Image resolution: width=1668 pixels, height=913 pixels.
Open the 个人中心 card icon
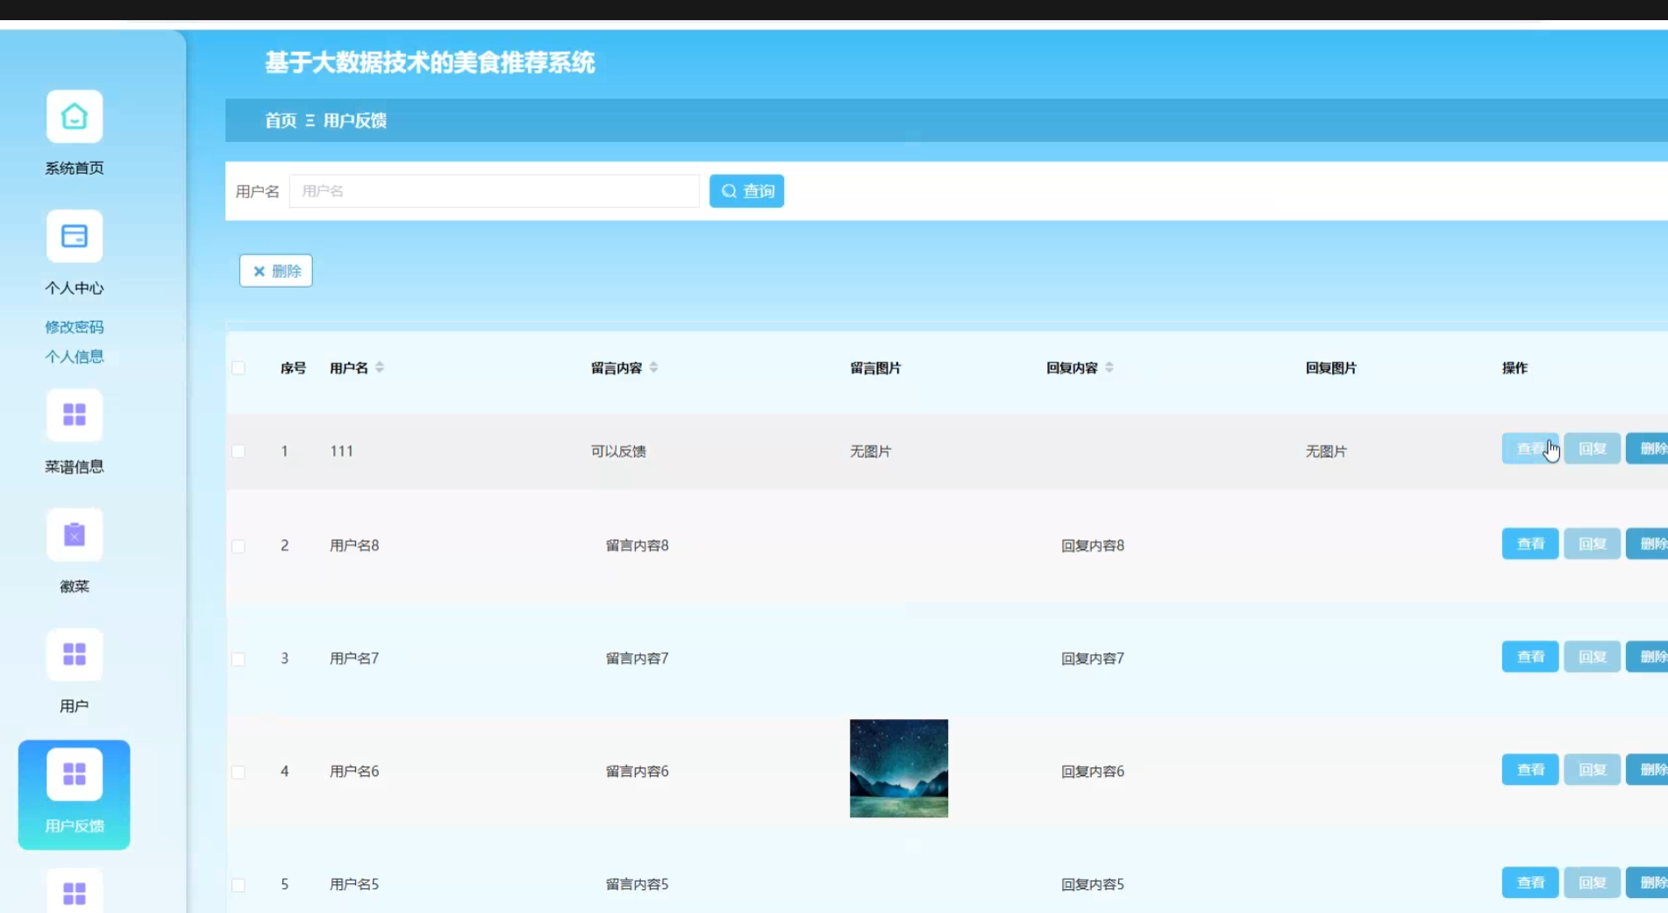pos(75,236)
